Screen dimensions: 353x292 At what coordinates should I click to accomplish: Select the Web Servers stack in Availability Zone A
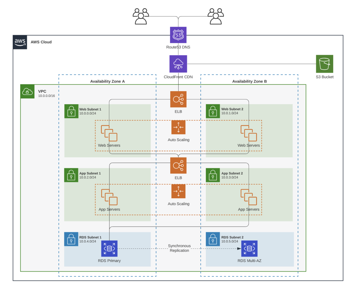[x=109, y=133]
